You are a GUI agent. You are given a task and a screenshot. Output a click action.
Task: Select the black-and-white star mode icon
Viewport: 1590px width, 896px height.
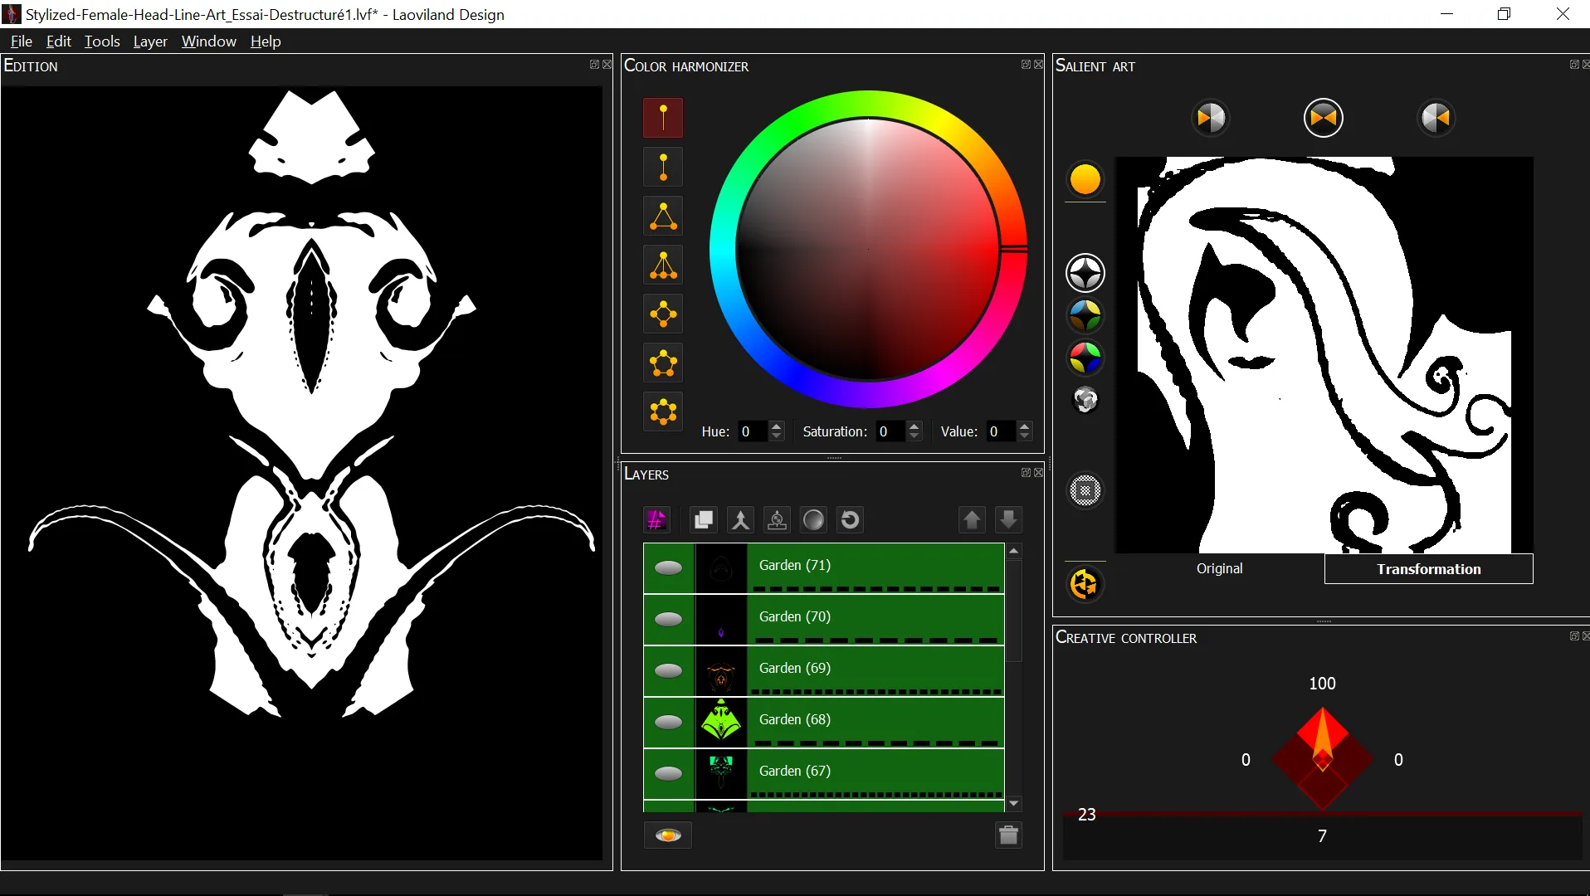coord(1085,273)
